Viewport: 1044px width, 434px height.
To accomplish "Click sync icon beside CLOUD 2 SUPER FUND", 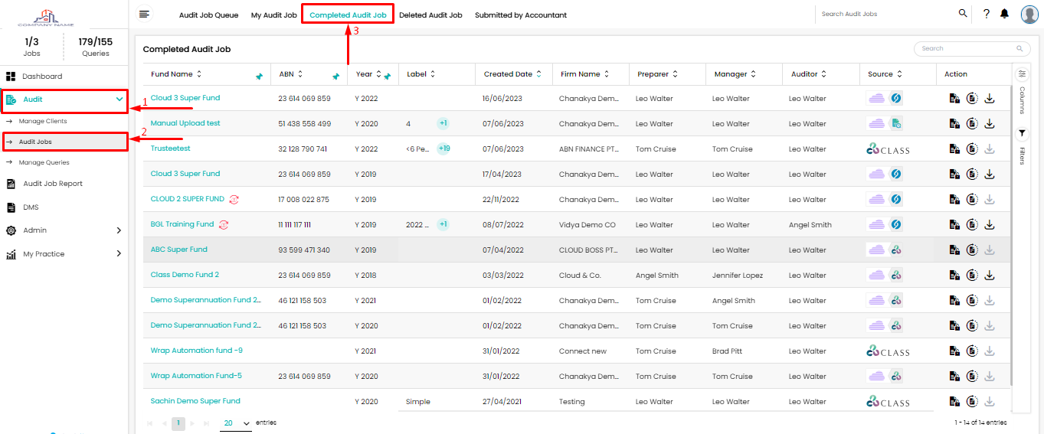I will click(234, 200).
